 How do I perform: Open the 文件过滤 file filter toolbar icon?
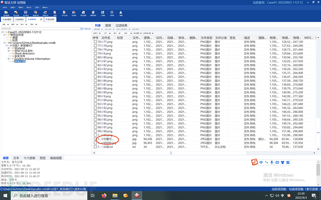point(64,13)
